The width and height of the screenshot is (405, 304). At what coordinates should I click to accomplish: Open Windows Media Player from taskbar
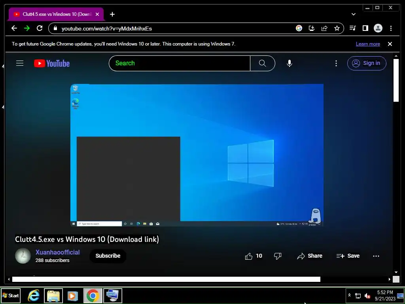[73, 295]
